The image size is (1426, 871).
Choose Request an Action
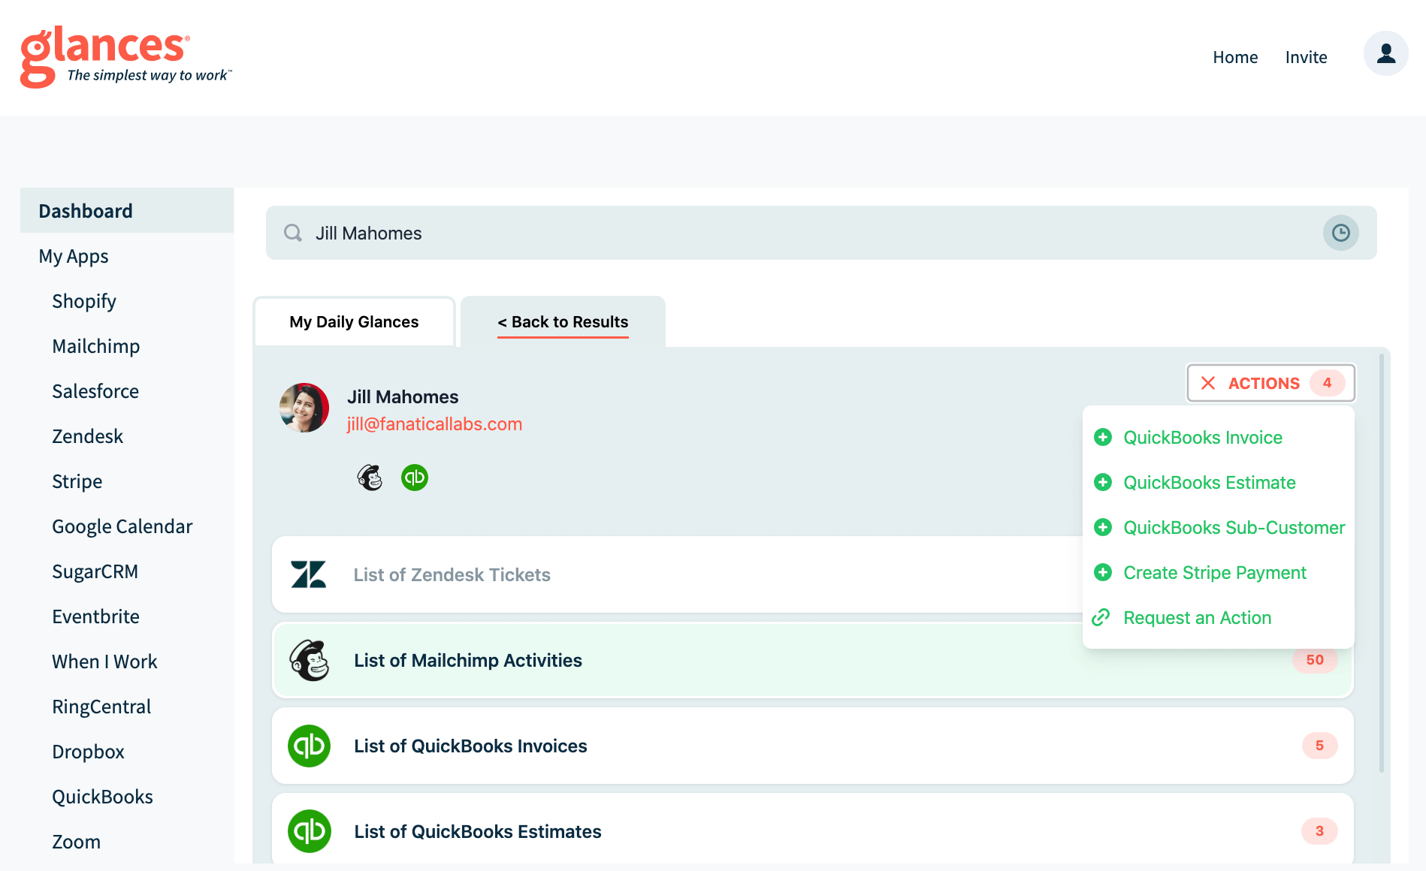tap(1198, 617)
